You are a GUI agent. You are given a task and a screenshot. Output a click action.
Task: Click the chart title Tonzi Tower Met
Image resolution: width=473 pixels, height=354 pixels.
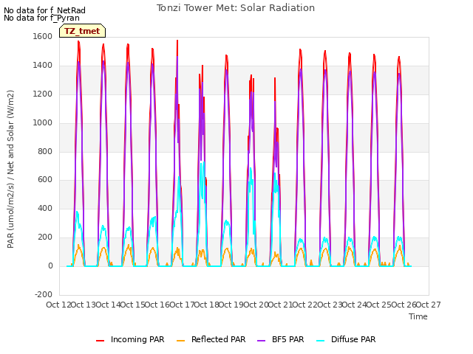236,8
